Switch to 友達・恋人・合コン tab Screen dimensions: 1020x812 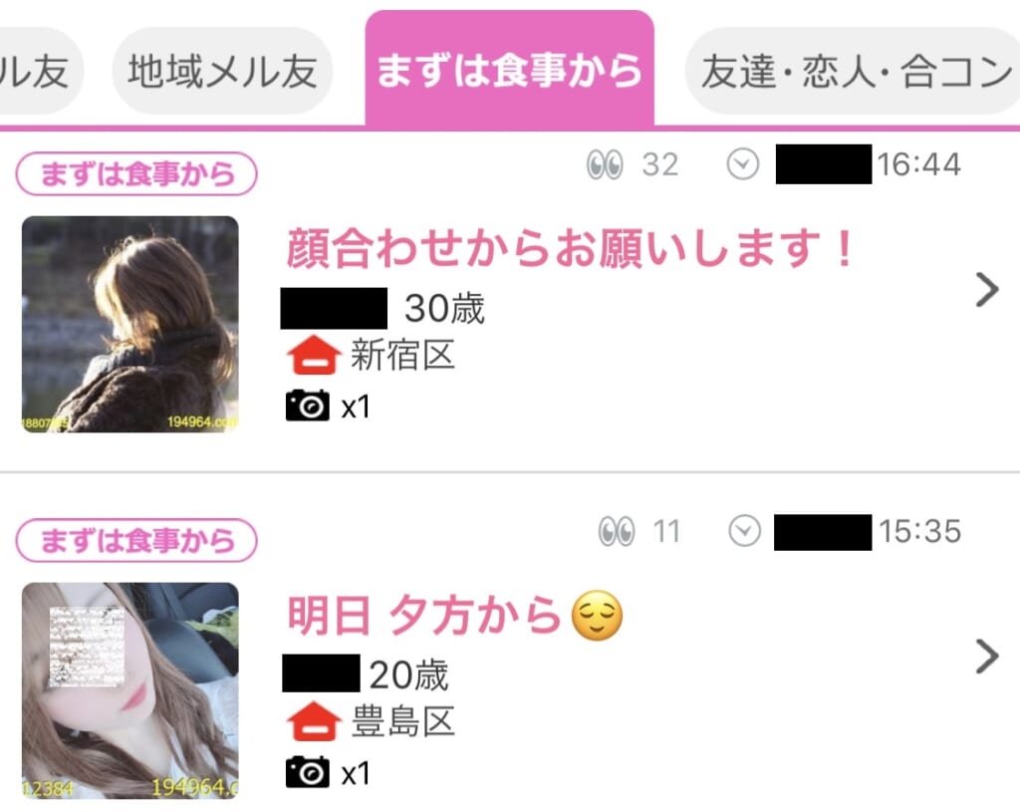click(x=853, y=71)
